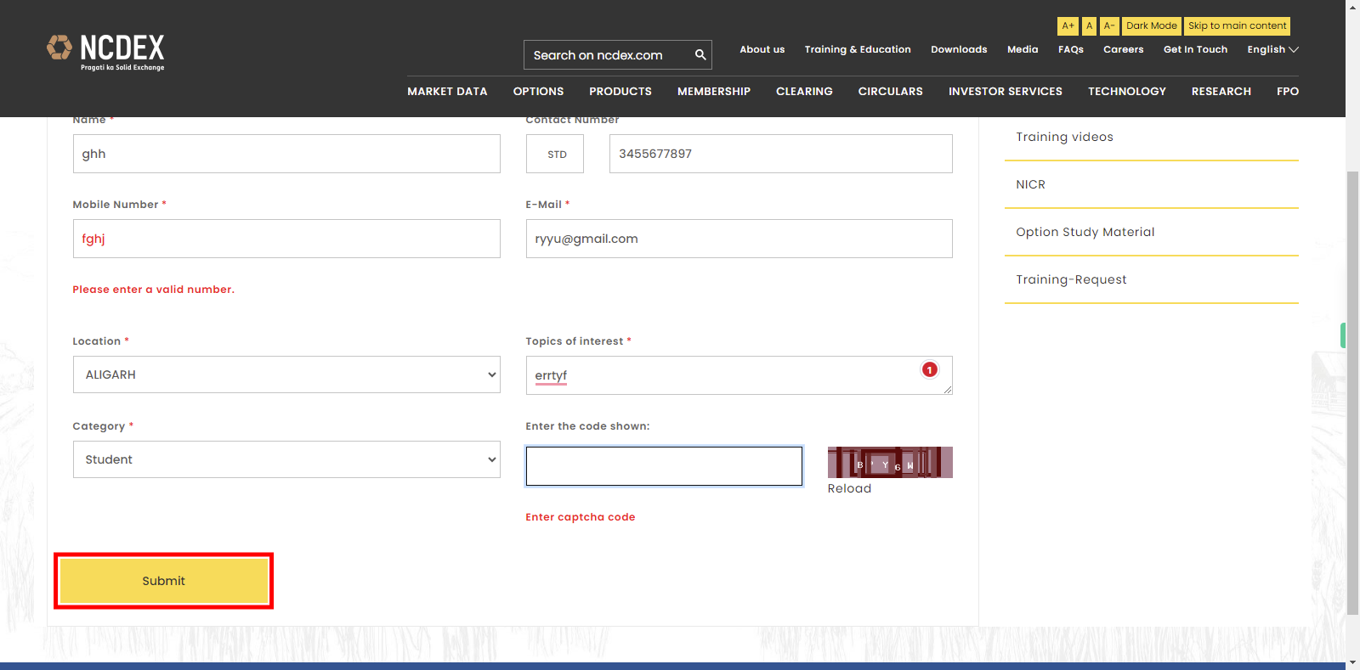This screenshot has width=1360, height=670.
Task: Click 'Please enter a valid number.' error text
Action: pyautogui.click(x=153, y=290)
